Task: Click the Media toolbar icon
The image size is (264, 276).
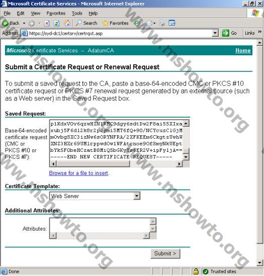Action: 136,23
